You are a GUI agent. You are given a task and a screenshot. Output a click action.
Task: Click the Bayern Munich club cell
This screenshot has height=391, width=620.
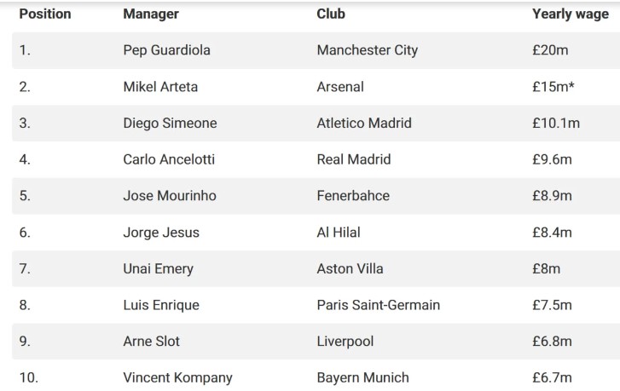coord(362,377)
